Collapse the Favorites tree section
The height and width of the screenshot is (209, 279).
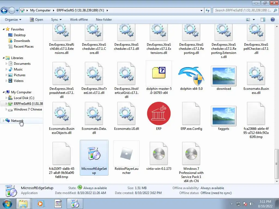point(4,29)
